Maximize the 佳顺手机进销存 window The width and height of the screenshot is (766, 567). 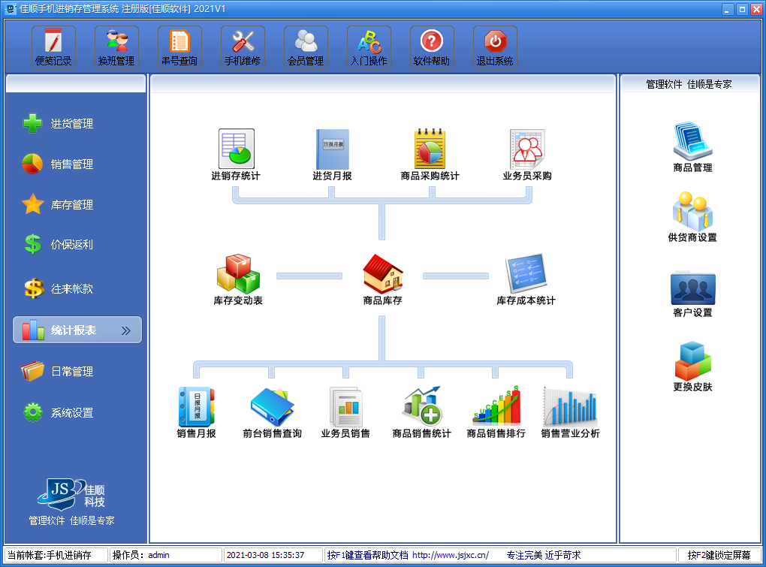[x=742, y=9]
